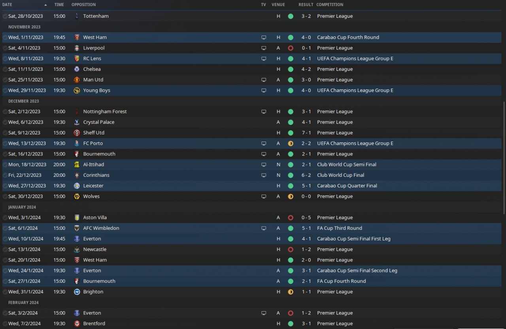Click the red loss indicator for Newcastle match
The width and height of the screenshot is (506, 329).
click(x=291, y=250)
